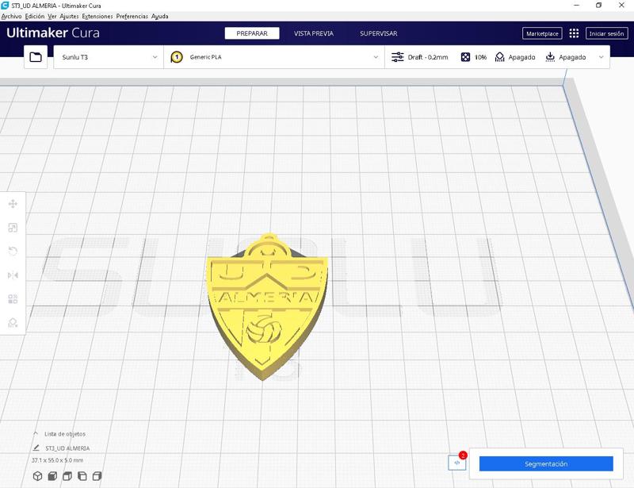The height and width of the screenshot is (488, 634).
Task: Restore down the Cura window
Action: click(x=599, y=6)
